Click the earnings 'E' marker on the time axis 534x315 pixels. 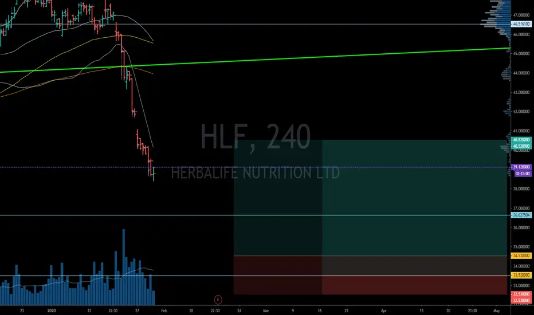coord(218,300)
